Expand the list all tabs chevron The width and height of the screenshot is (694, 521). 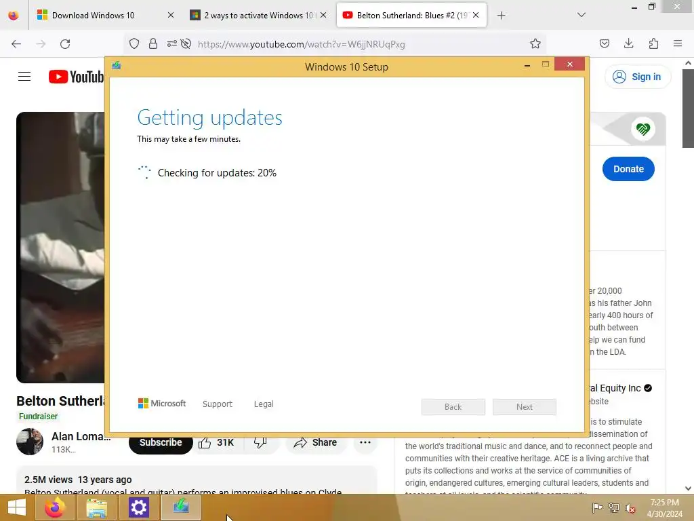click(x=581, y=15)
